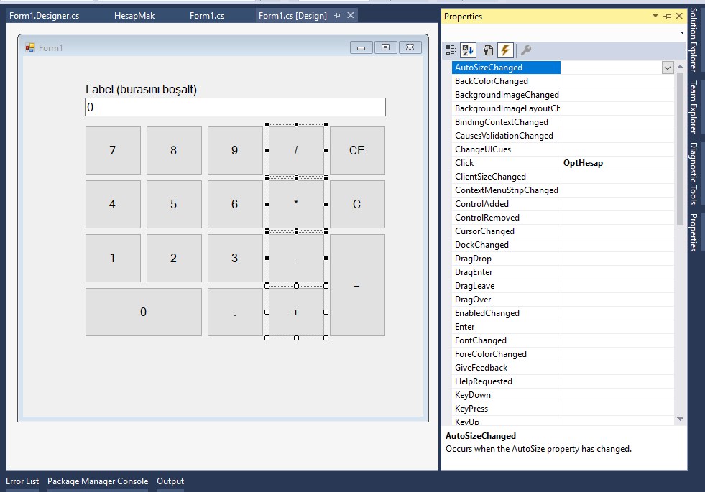The width and height of the screenshot is (705, 492).
Task: Select the CE button on the form
Action: click(357, 151)
